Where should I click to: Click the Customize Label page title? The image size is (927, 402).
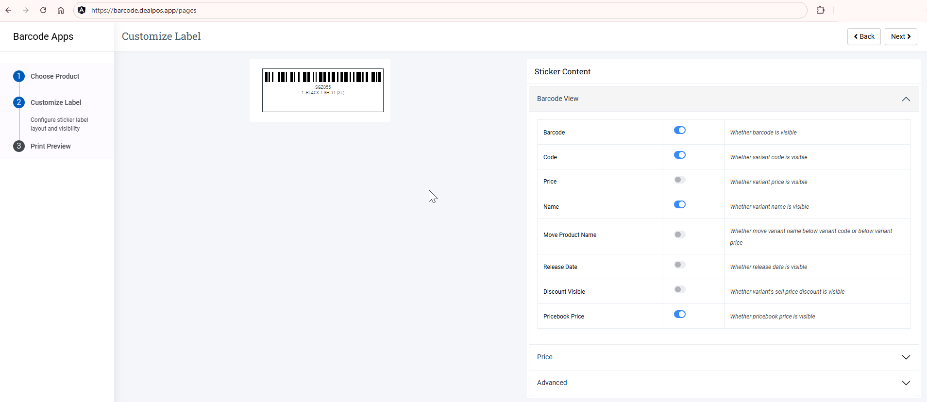point(161,36)
